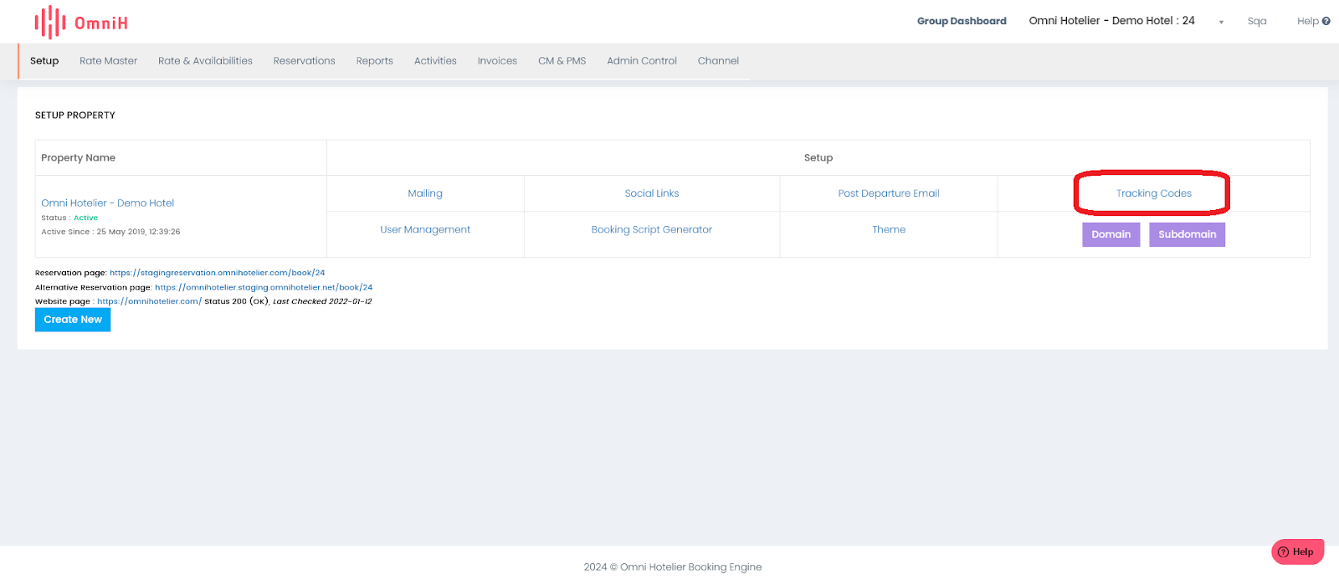
Task: Open Group Dashboard
Action: (962, 21)
